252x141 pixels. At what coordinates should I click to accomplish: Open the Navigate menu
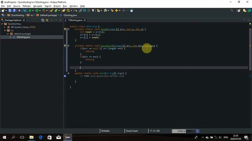[x=38, y=6]
